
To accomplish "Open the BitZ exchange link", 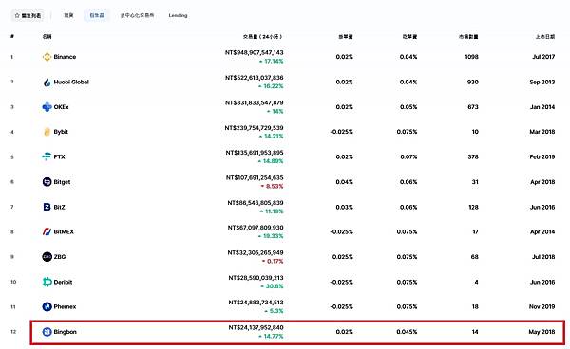I will pyautogui.click(x=59, y=207).
